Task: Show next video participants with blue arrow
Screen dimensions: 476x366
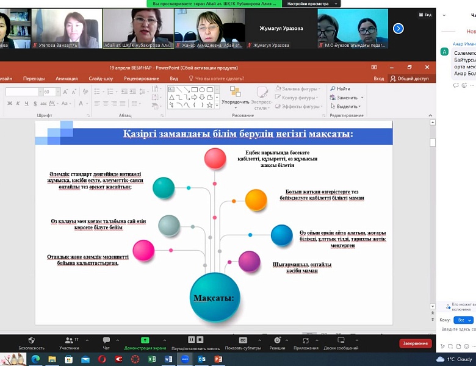Action: (398, 28)
